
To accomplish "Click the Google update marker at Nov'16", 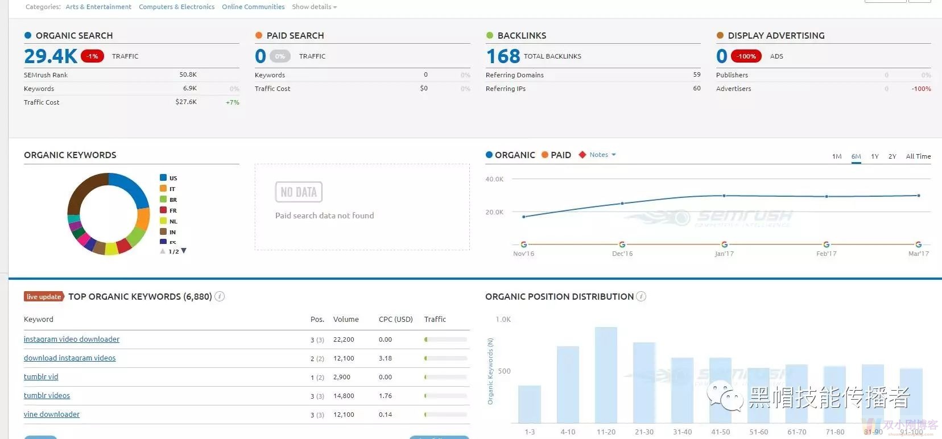I will click(524, 245).
